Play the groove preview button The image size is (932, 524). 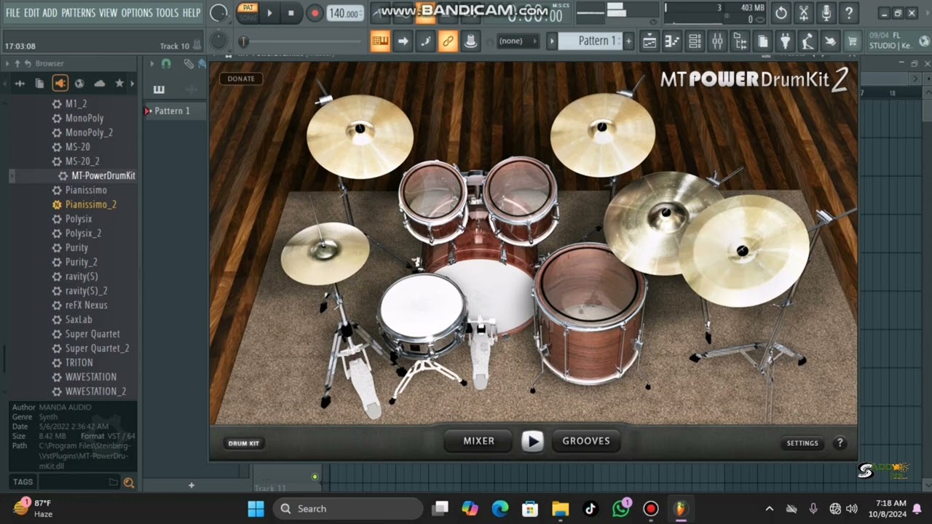533,441
